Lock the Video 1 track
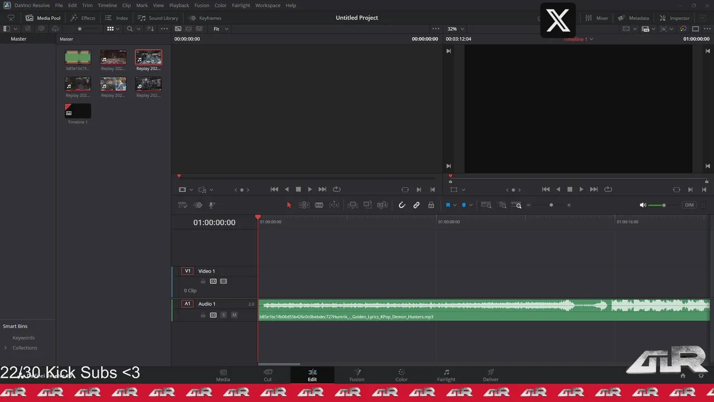The image size is (714, 402). [202, 281]
